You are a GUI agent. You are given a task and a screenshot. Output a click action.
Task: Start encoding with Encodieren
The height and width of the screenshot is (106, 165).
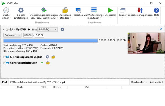tap(111, 12)
